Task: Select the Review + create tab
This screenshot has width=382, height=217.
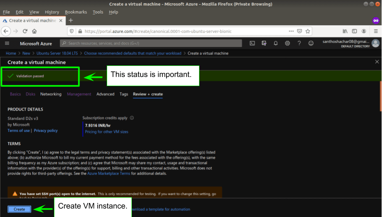Action: [x=148, y=94]
